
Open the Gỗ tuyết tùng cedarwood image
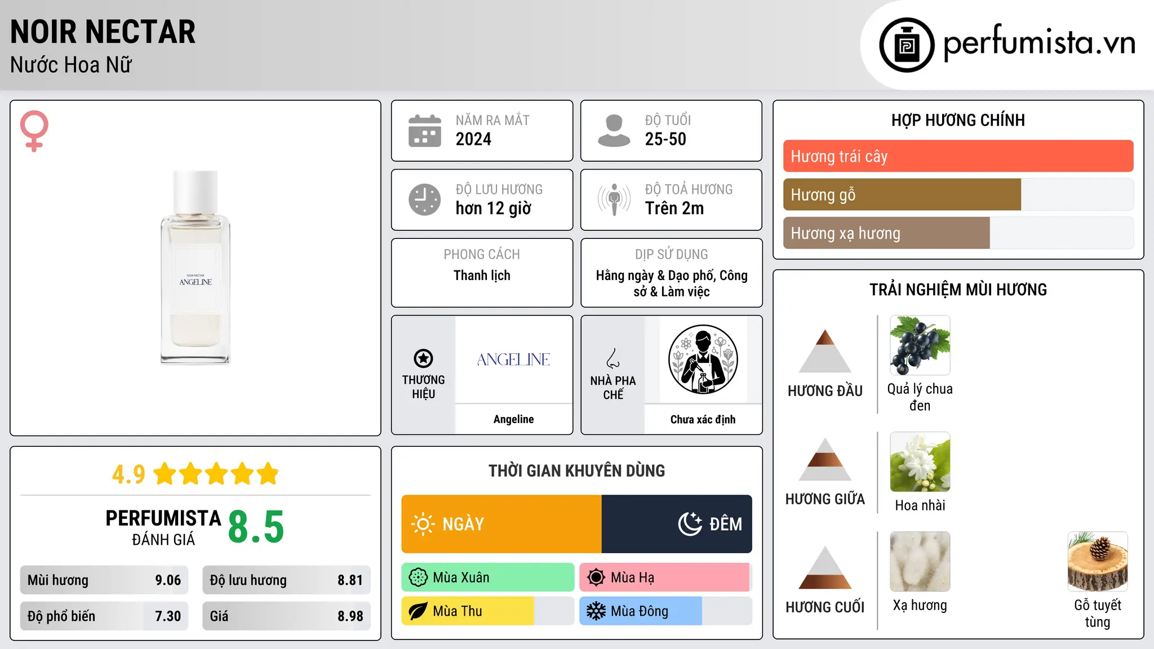1098,562
